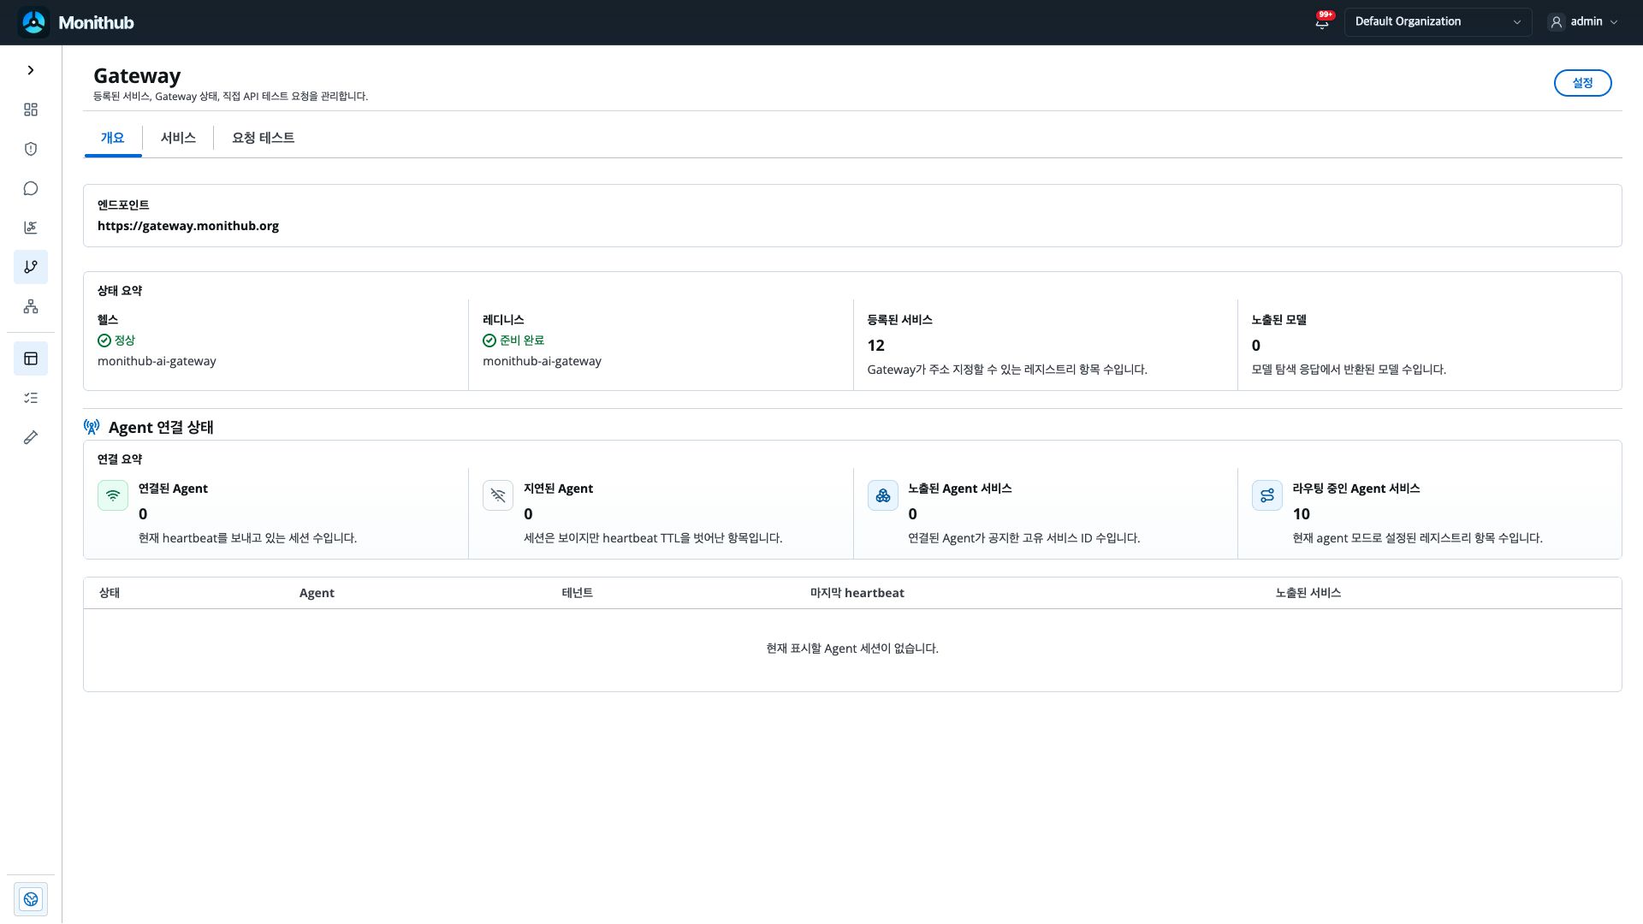Switch to the 서비스 tab
Screen dimensions: 1643x924
click(x=178, y=138)
